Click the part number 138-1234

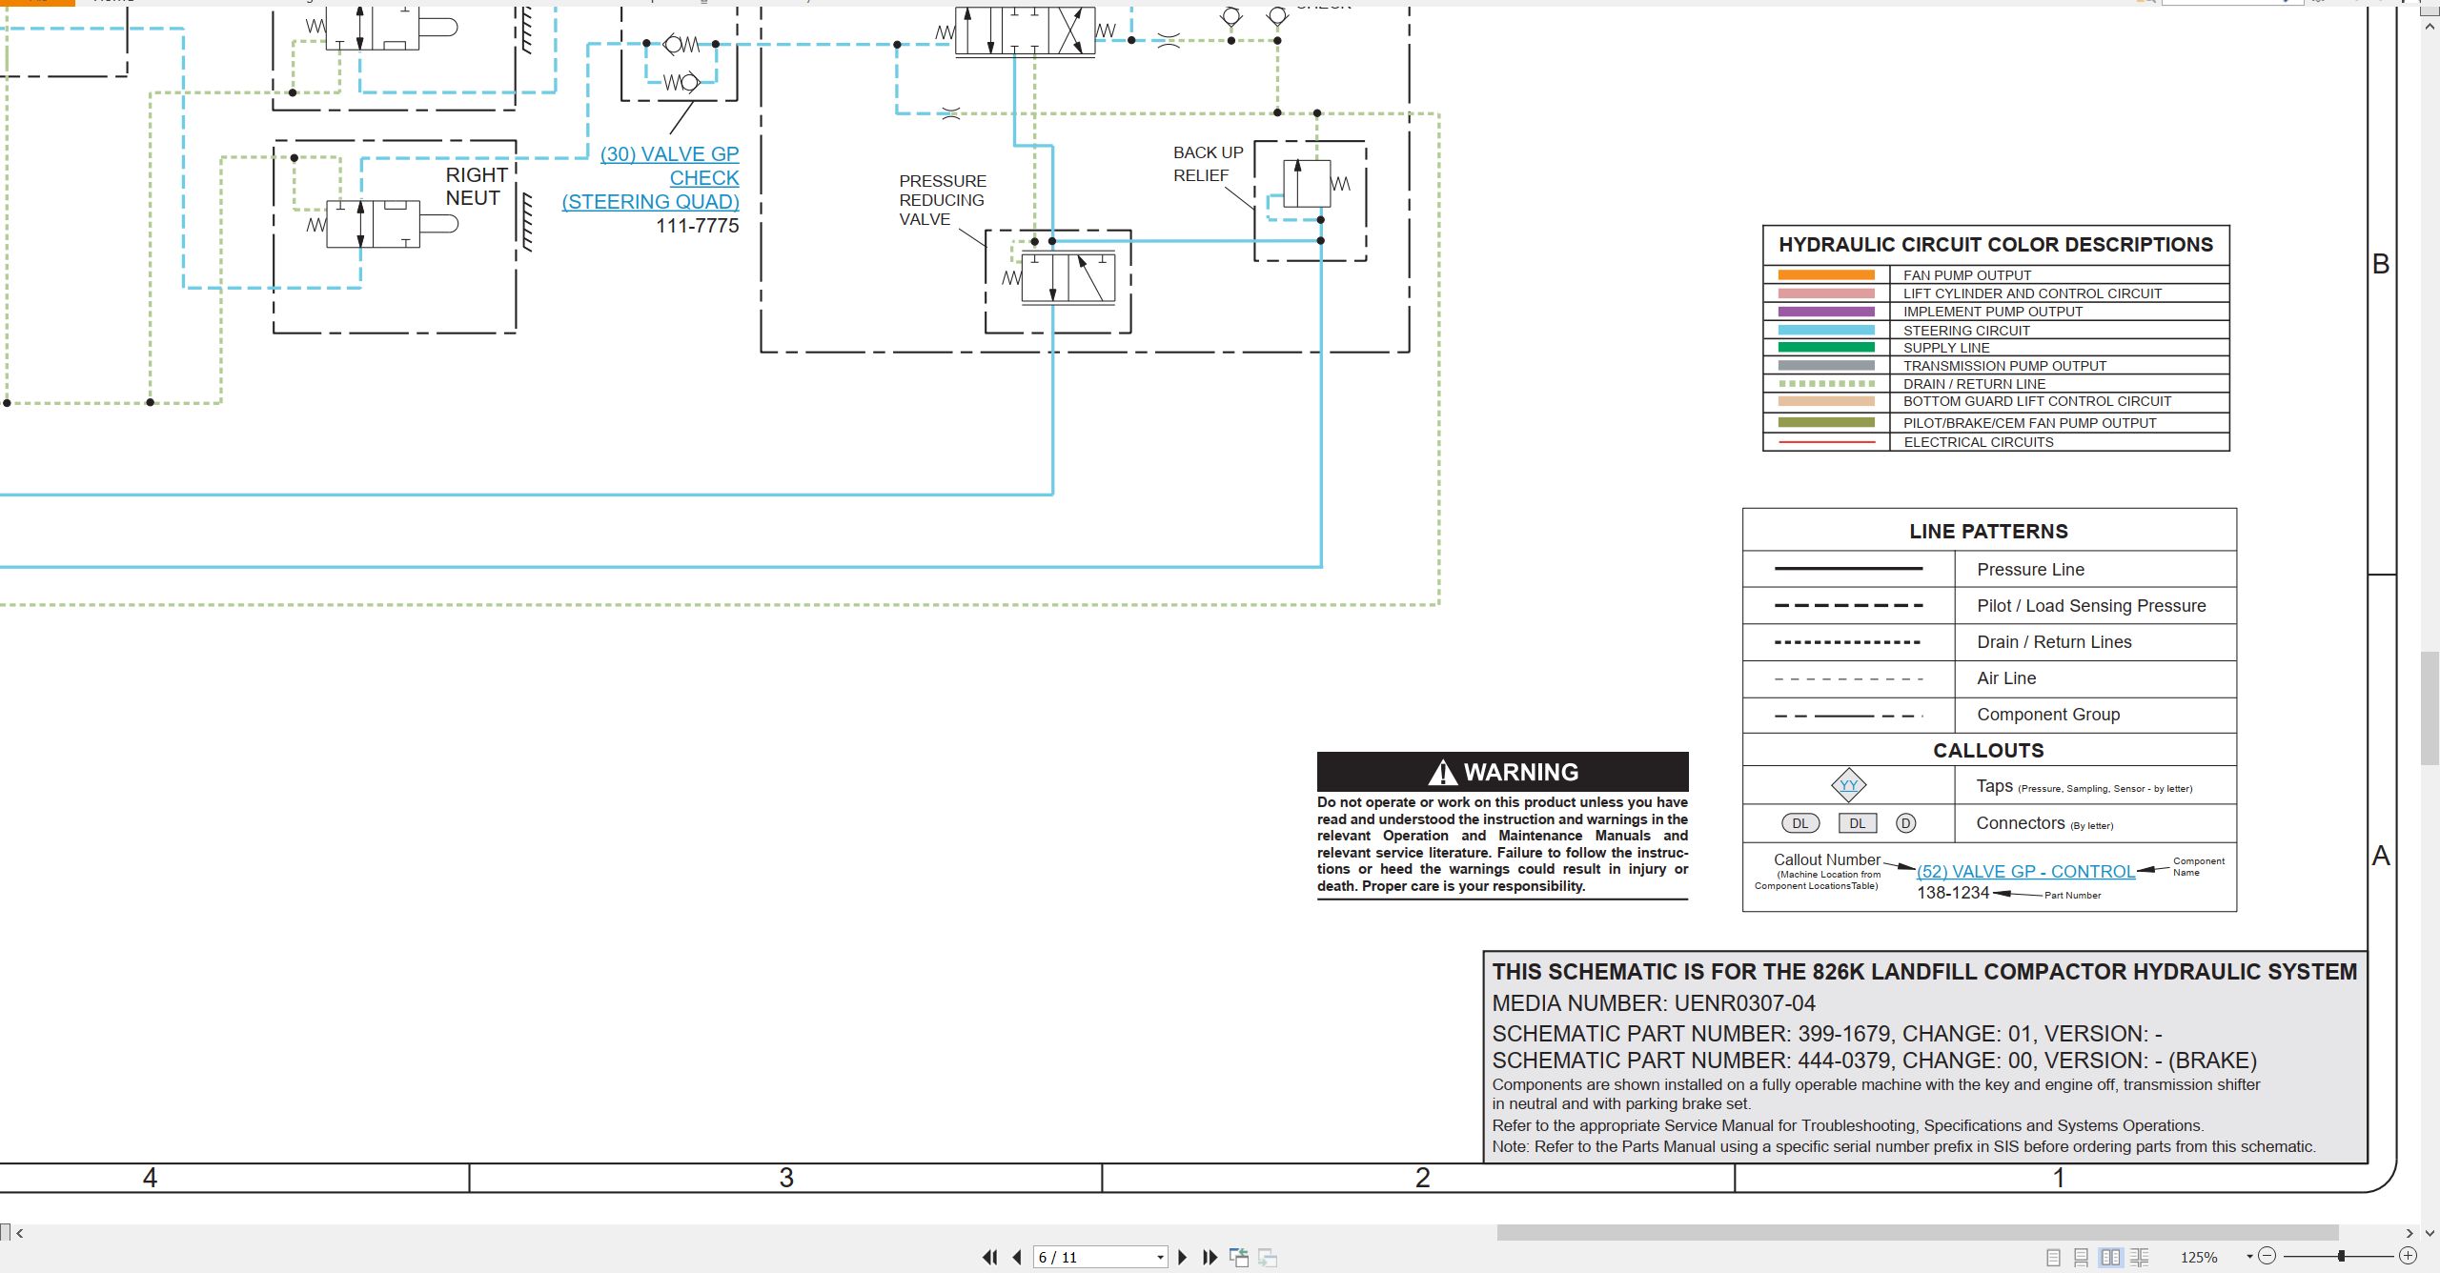pos(1953,893)
